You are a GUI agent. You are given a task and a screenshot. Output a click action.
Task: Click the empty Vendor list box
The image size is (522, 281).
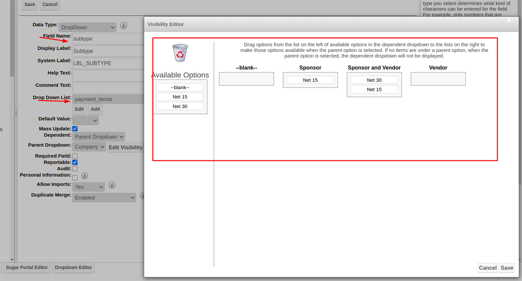coord(438,79)
